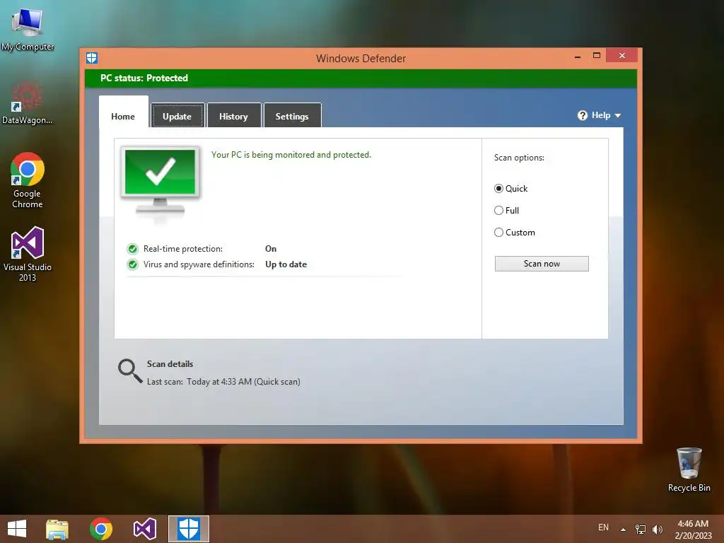Open File Explorer from the taskbar
This screenshot has width=724, height=543.
point(57,529)
